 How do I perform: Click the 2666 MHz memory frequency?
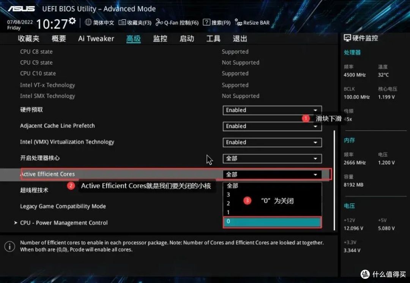pos(355,163)
